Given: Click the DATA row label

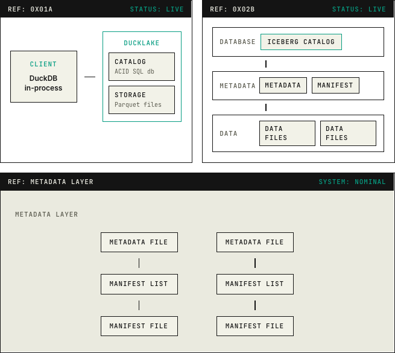Looking at the screenshot, I should [x=229, y=133].
